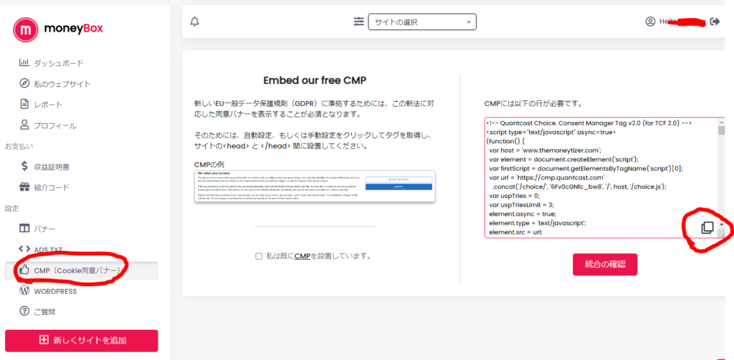Click the logout arrow icon

(714, 22)
